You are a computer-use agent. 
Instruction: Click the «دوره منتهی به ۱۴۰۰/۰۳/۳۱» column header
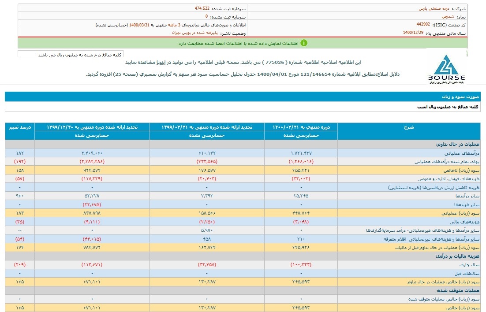click(x=301, y=127)
